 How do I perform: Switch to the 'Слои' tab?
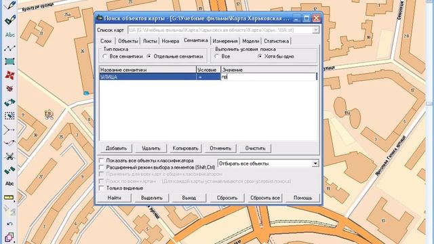pos(106,41)
